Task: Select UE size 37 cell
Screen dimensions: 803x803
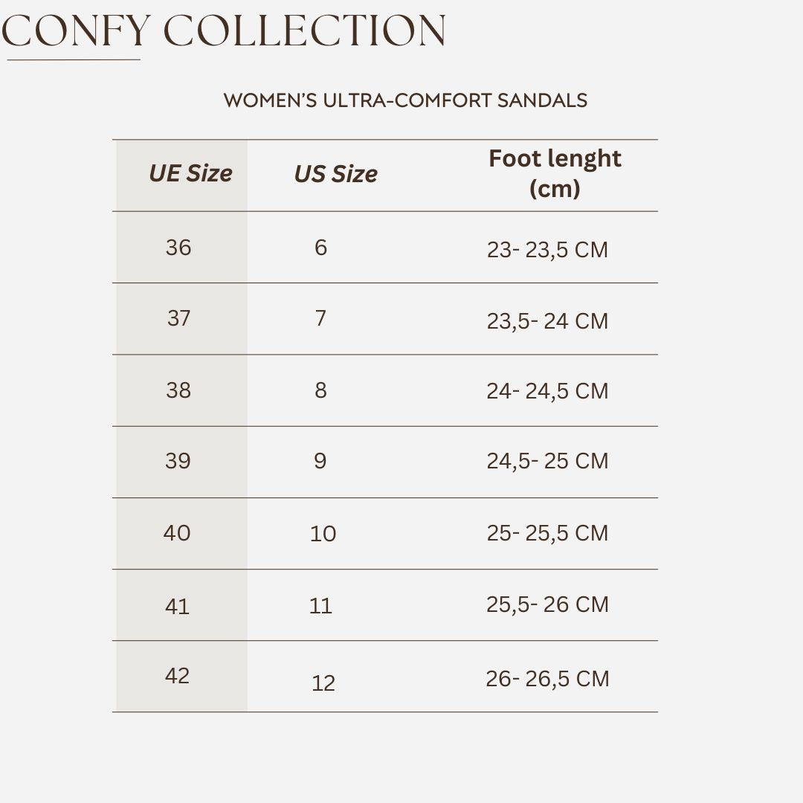Action: click(178, 318)
